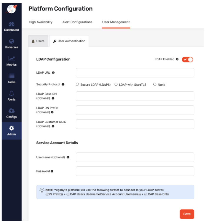Click into the LDAP URL field
The height and width of the screenshot is (222, 214).
135,73
